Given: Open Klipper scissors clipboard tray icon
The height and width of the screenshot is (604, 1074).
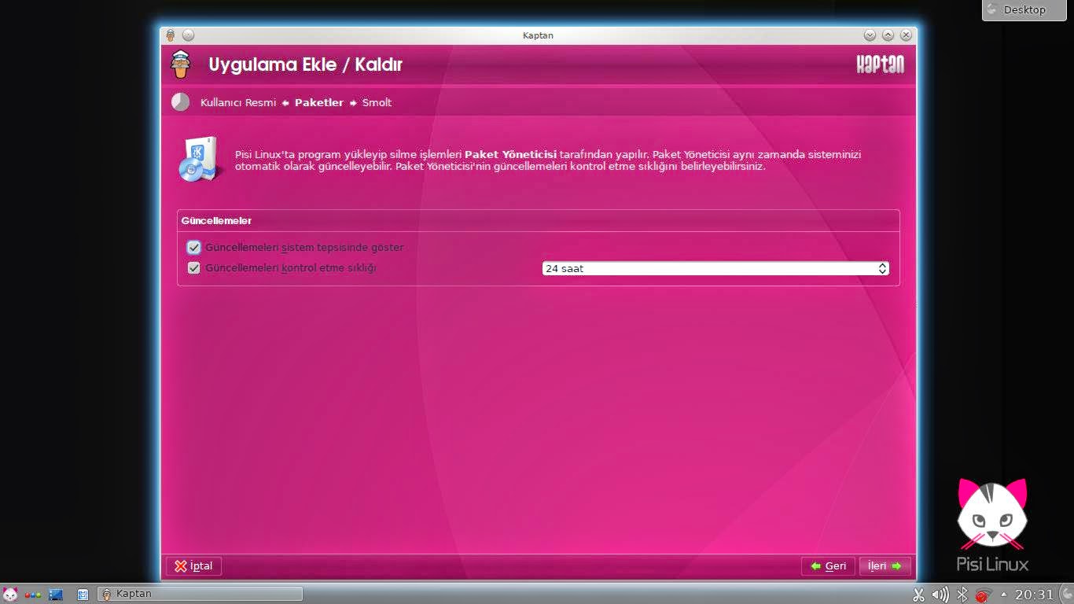Looking at the screenshot, I should (x=918, y=595).
